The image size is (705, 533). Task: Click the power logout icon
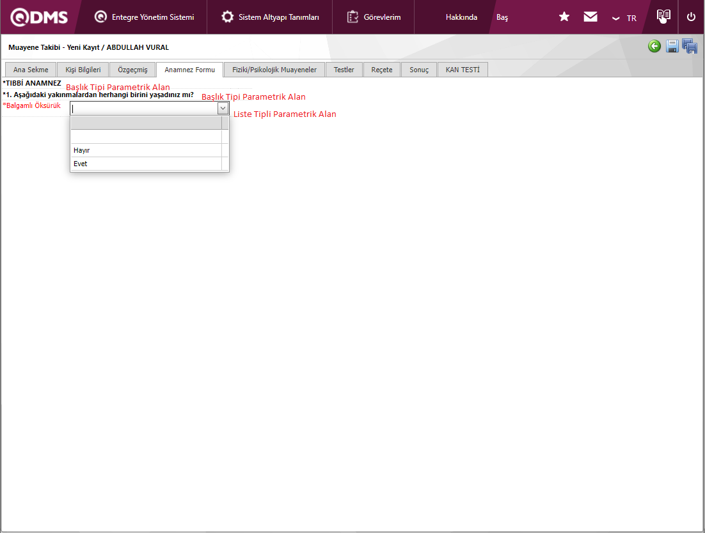[691, 17]
